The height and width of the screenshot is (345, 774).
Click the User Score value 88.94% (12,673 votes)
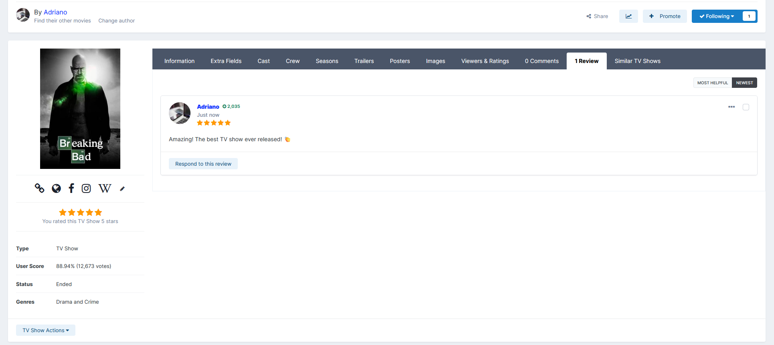coord(83,266)
